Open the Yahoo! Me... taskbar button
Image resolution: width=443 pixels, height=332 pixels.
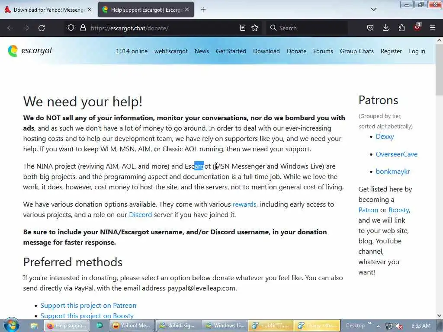pyautogui.click(x=132, y=326)
